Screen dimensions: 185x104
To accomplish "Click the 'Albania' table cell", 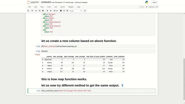I will [x=49, y=63].
